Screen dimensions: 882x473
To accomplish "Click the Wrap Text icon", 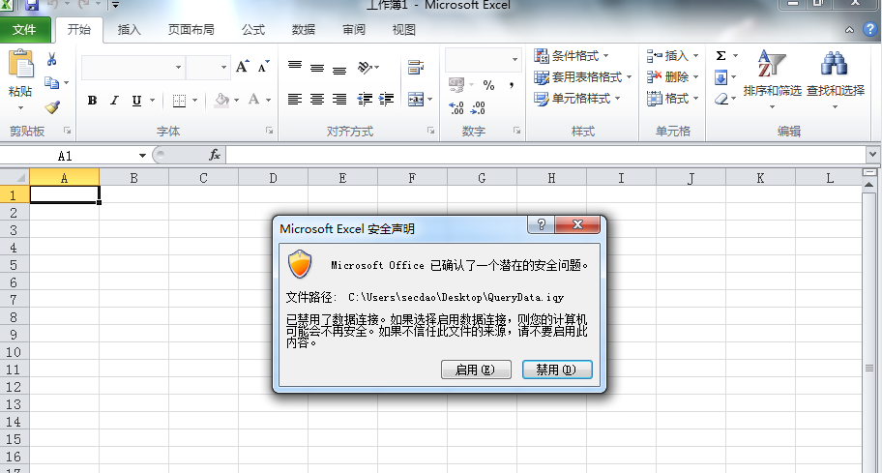I will (x=416, y=68).
